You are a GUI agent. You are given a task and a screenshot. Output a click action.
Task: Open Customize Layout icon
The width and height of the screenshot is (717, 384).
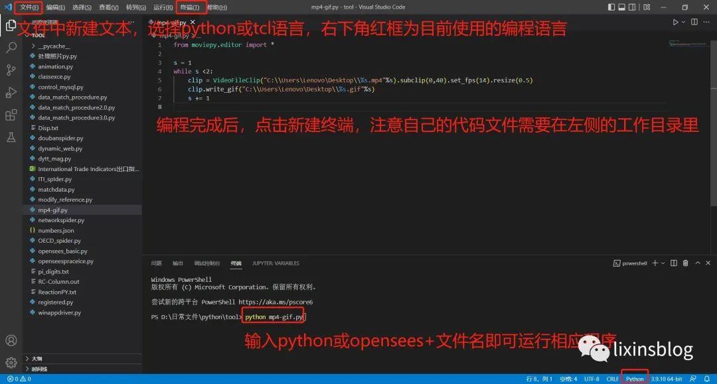pyautogui.click(x=647, y=7)
